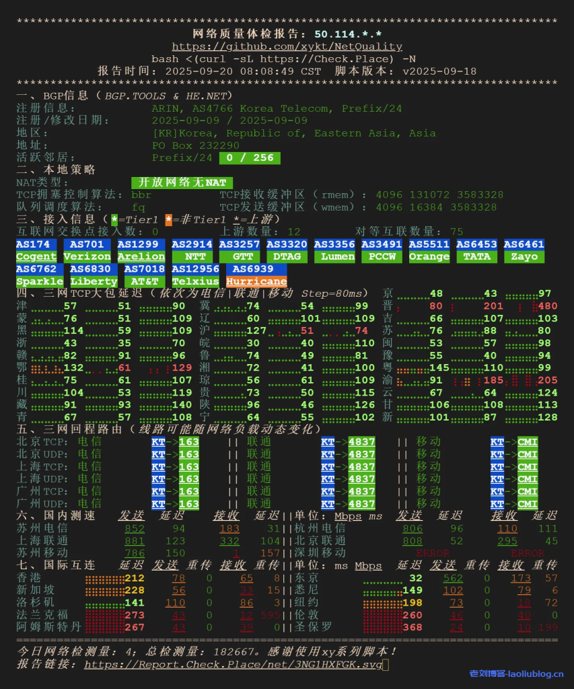Select the AS6939 Hurricane badge

256,275
